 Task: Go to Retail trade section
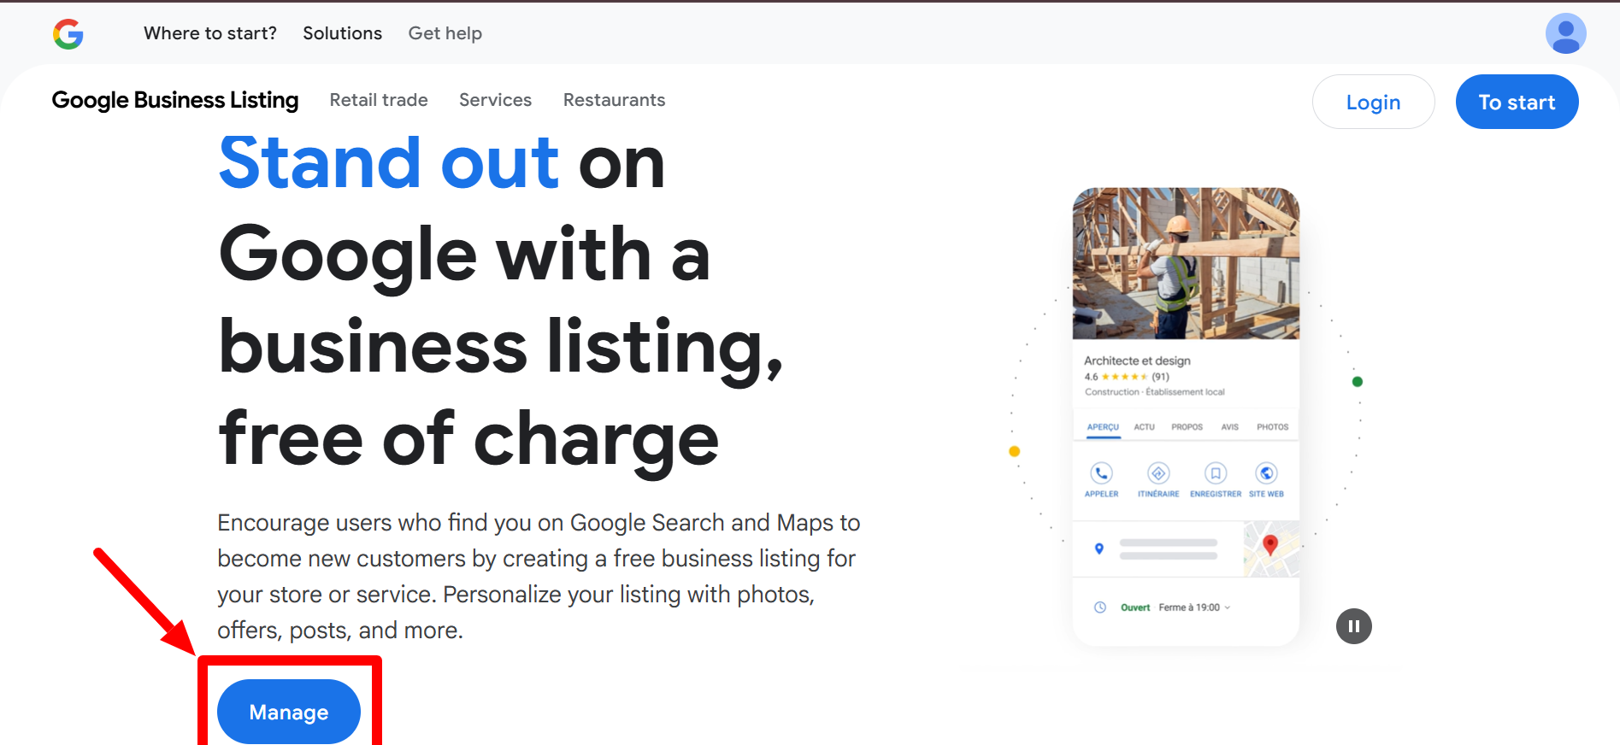tap(379, 100)
